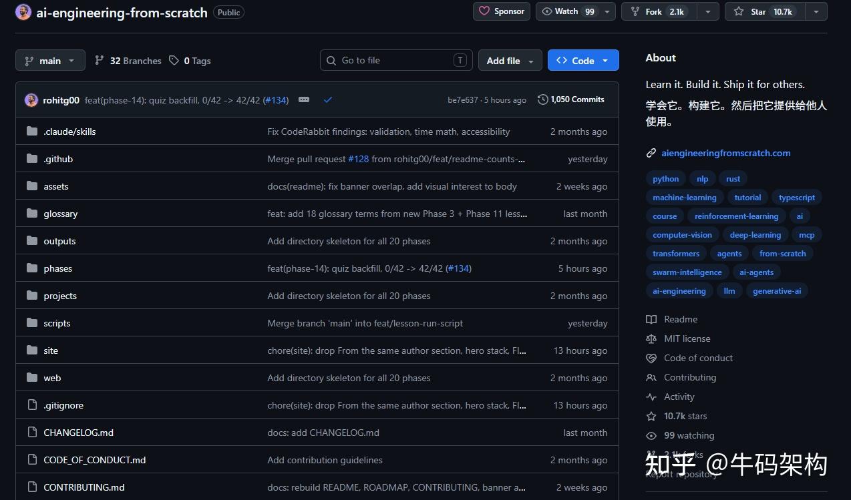The height and width of the screenshot is (500, 851).
Task: Open the main branch selector dropdown
Action: point(50,60)
